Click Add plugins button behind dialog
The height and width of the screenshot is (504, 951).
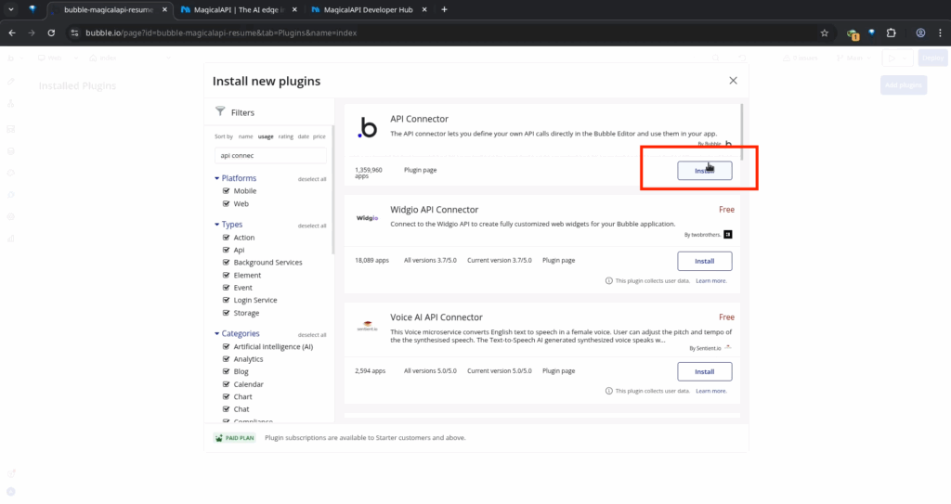click(903, 84)
